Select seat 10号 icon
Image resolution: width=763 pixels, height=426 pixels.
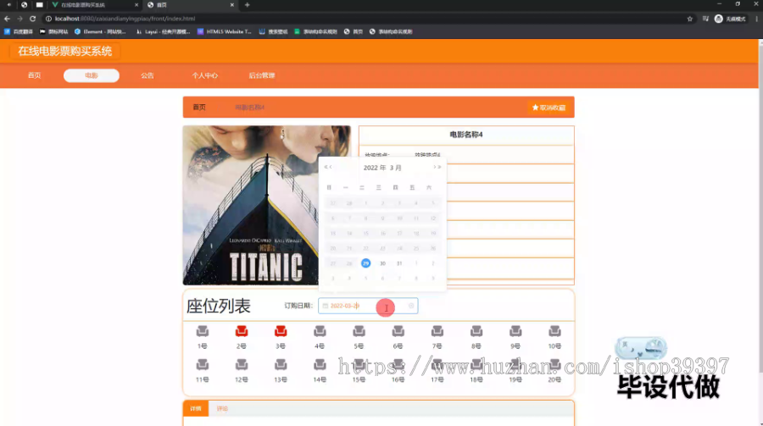554,331
